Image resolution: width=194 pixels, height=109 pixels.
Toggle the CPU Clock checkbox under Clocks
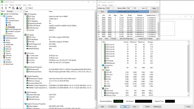[x=105, y=91]
